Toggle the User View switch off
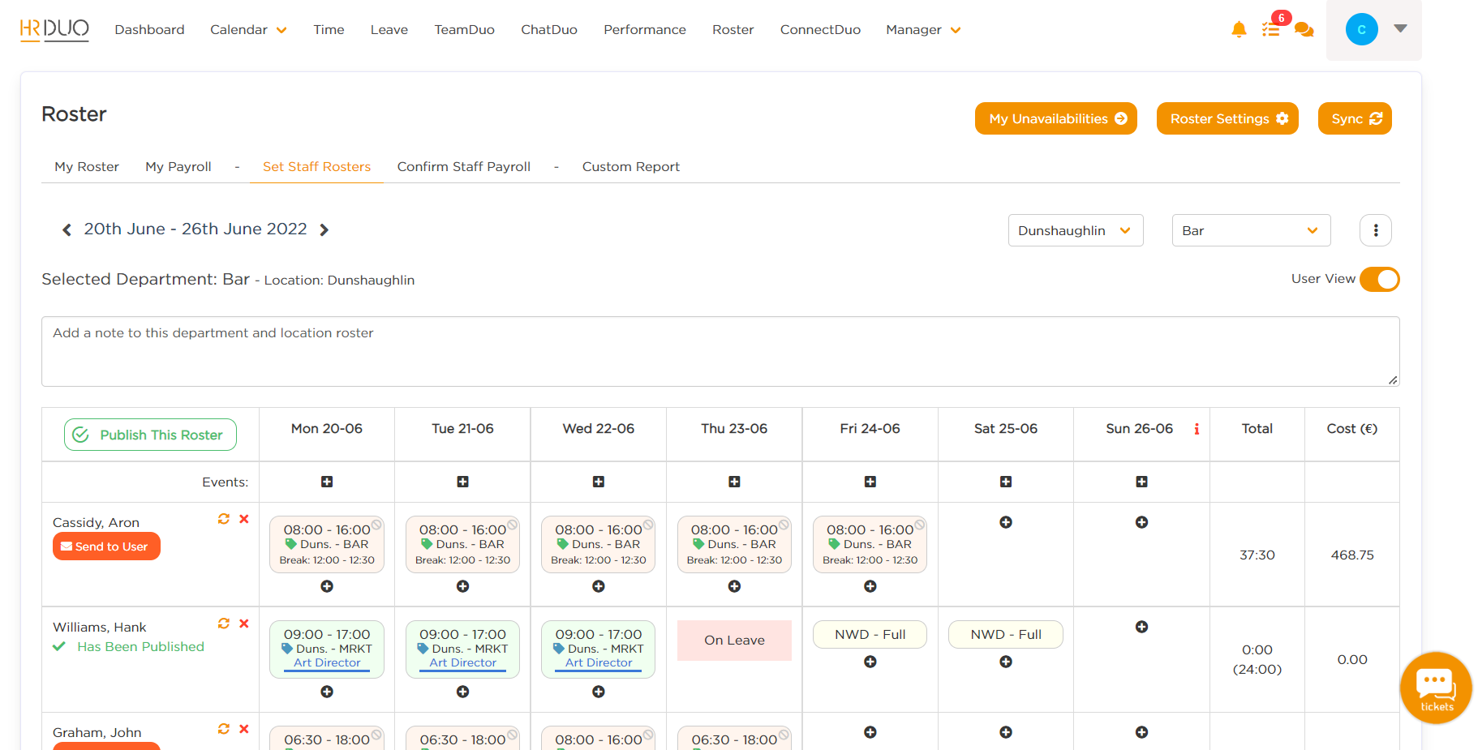This screenshot has width=1478, height=750. 1379,279
